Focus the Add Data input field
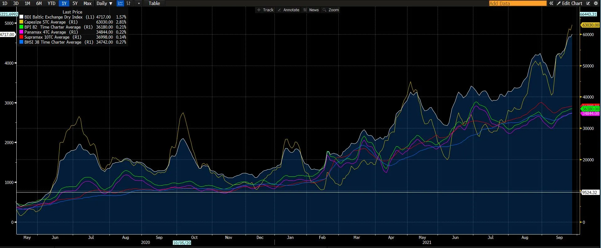The width and height of the screenshot is (601, 248). click(x=518, y=3)
